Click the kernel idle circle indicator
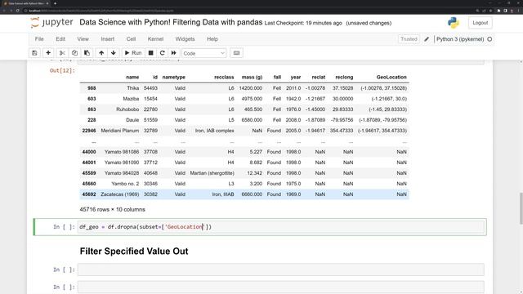 click(489, 39)
